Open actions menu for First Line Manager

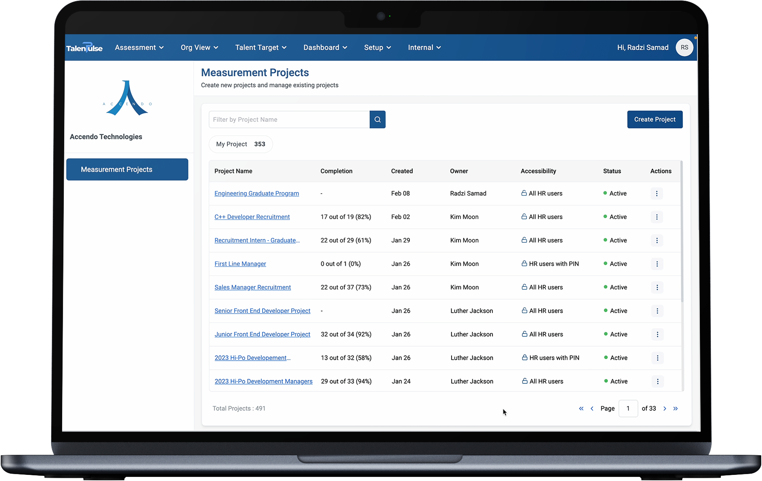tap(657, 264)
